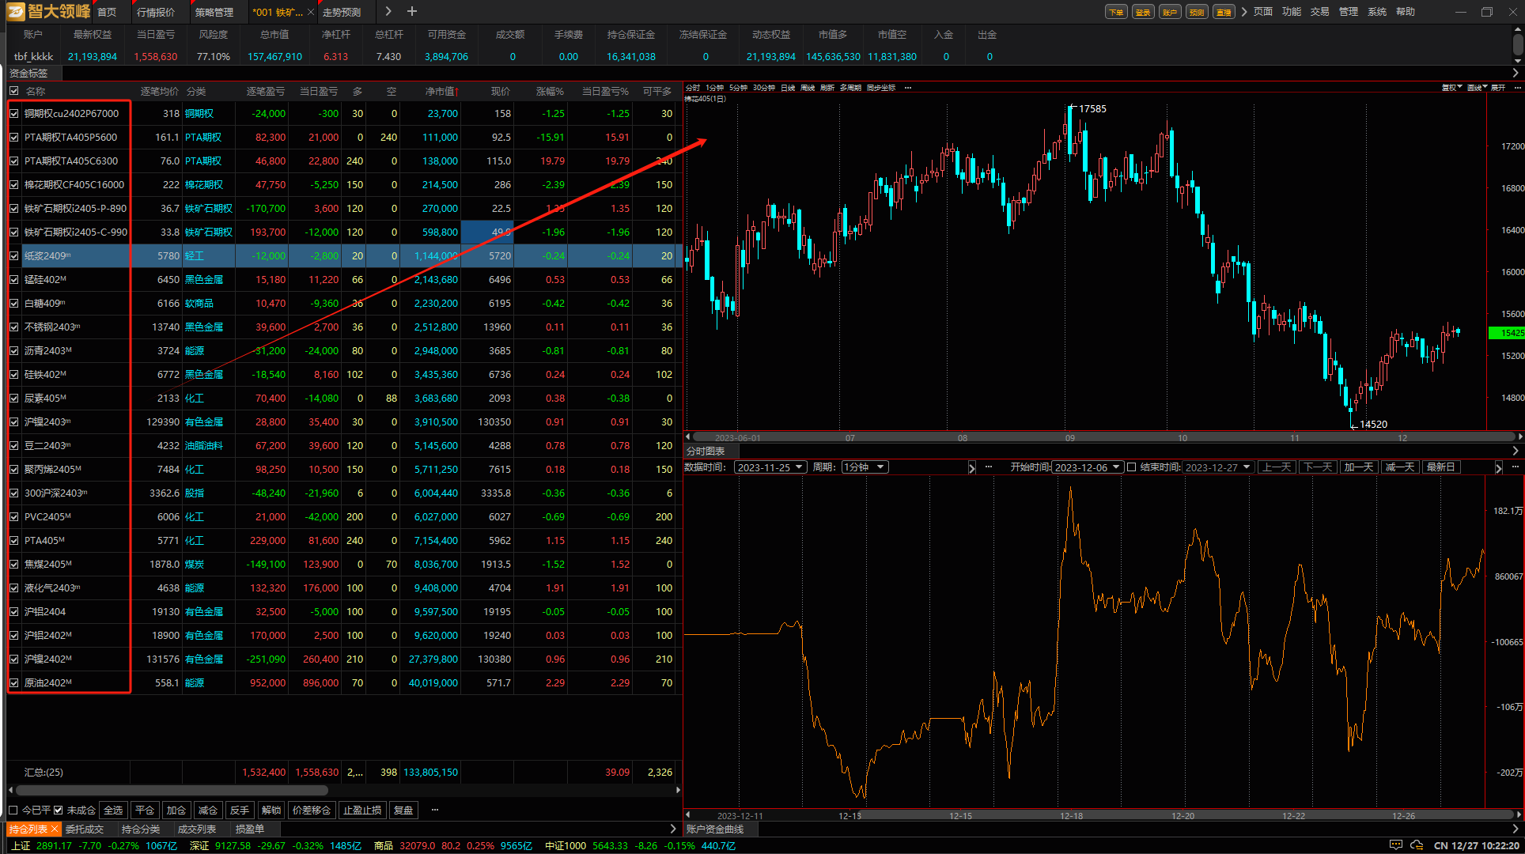Open the 数据时间 date dropdown
The image size is (1525, 854).
coord(770,467)
